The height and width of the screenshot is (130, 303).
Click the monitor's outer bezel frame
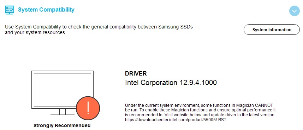coord(63,72)
